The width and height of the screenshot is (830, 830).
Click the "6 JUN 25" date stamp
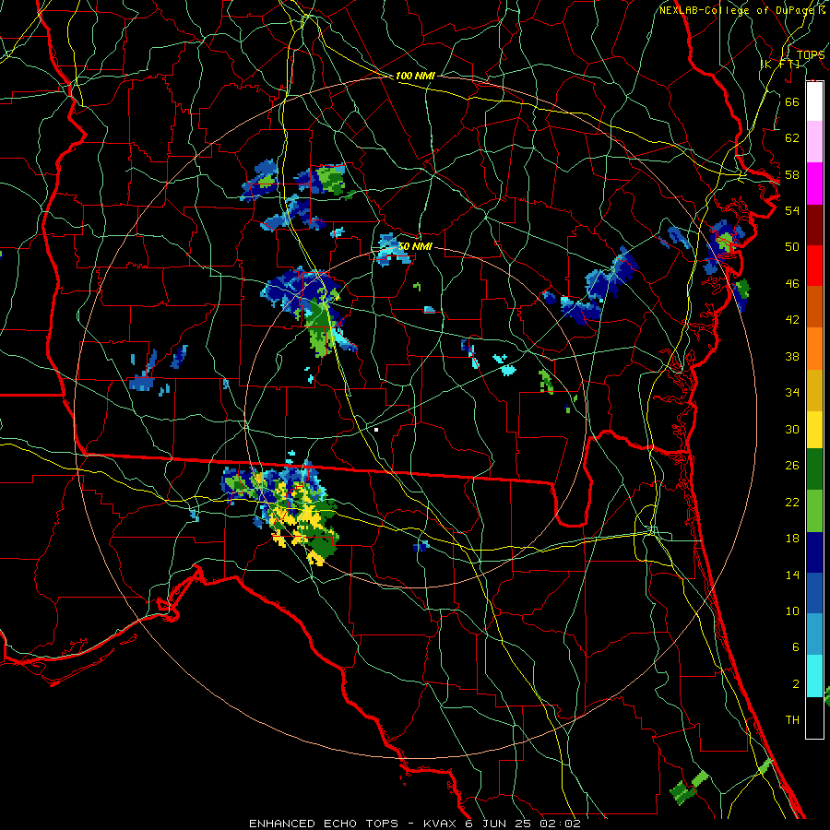click(500, 824)
